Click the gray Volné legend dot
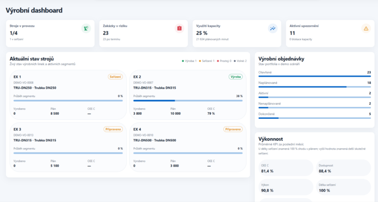Image resolution: width=378 pixels, height=202 pixels. coord(234,61)
